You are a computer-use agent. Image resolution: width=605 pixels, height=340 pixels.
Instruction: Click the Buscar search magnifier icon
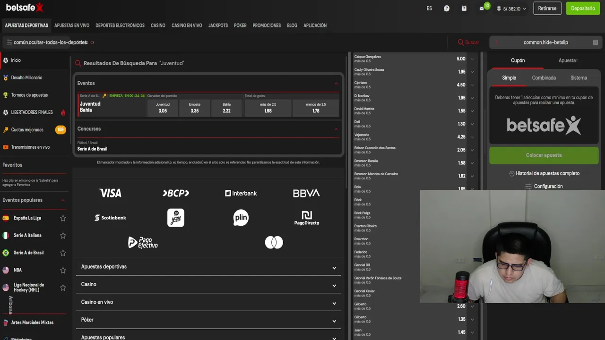coord(461,42)
